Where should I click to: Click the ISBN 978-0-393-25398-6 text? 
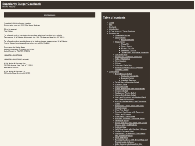tap(13, 55)
